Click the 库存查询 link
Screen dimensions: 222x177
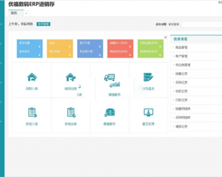click(x=174, y=24)
